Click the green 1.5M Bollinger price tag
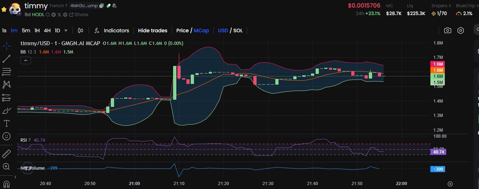The width and height of the screenshot is (479, 189). coord(438,82)
